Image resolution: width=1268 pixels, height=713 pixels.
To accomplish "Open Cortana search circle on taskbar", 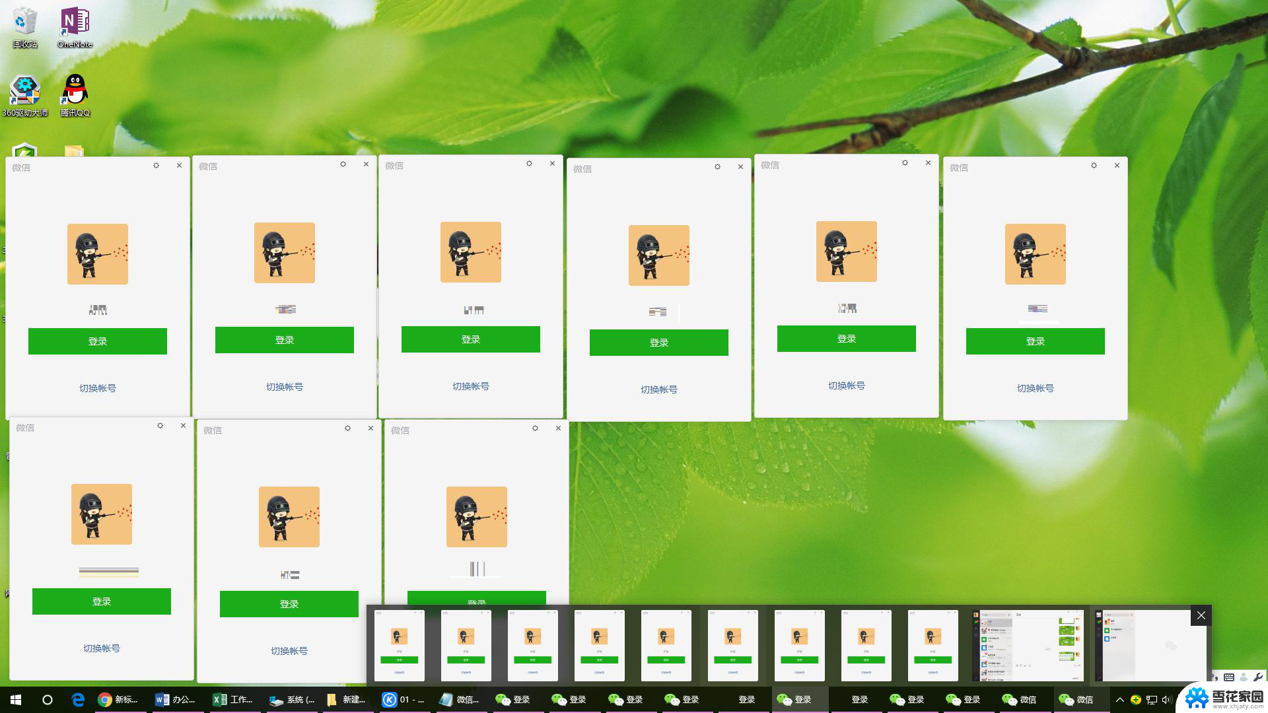I will [48, 700].
